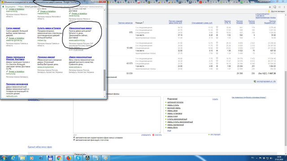Launch Firefox from the taskbar
287x161 pixels.
69,158
